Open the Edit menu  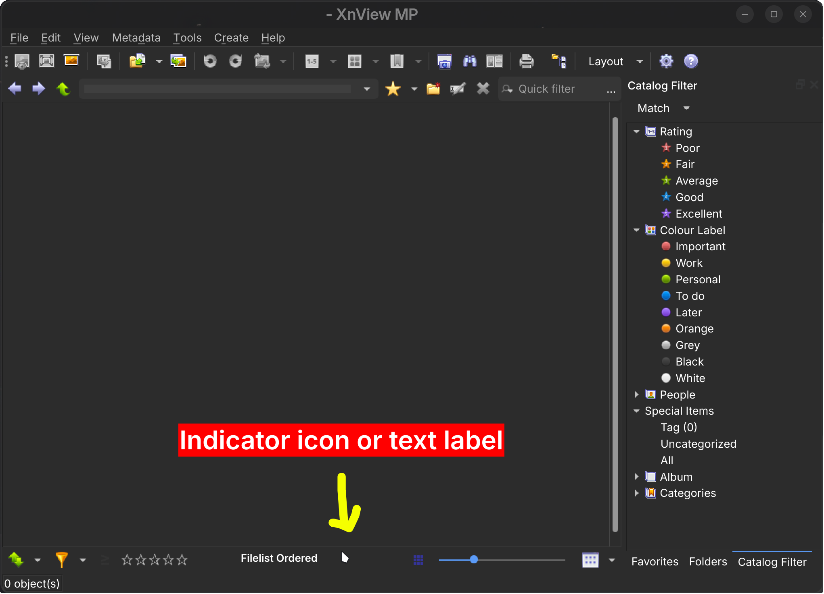click(51, 37)
